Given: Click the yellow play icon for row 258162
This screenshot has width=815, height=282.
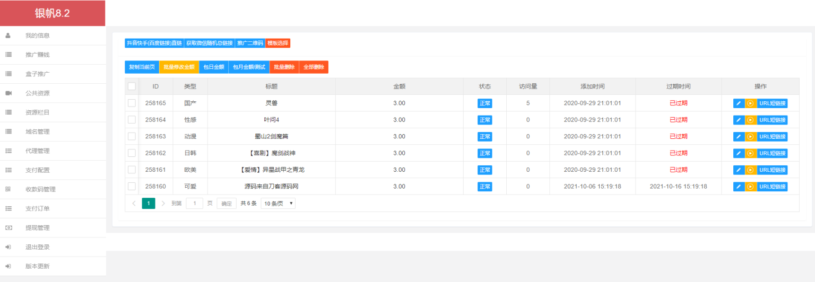Looking at the screenshot, I should 750,153.
